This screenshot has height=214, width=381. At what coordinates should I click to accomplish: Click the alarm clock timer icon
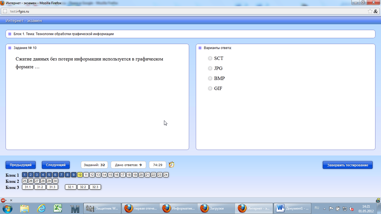click(x=172, y=165)
